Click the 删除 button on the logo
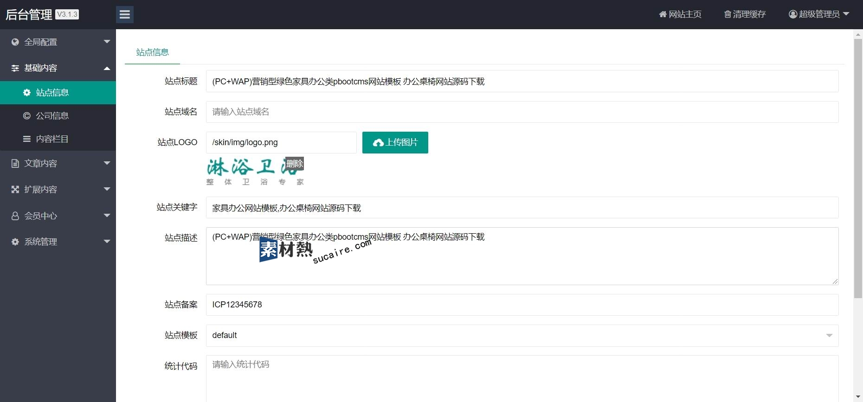The image size is (863, 402). coord(295,164)
